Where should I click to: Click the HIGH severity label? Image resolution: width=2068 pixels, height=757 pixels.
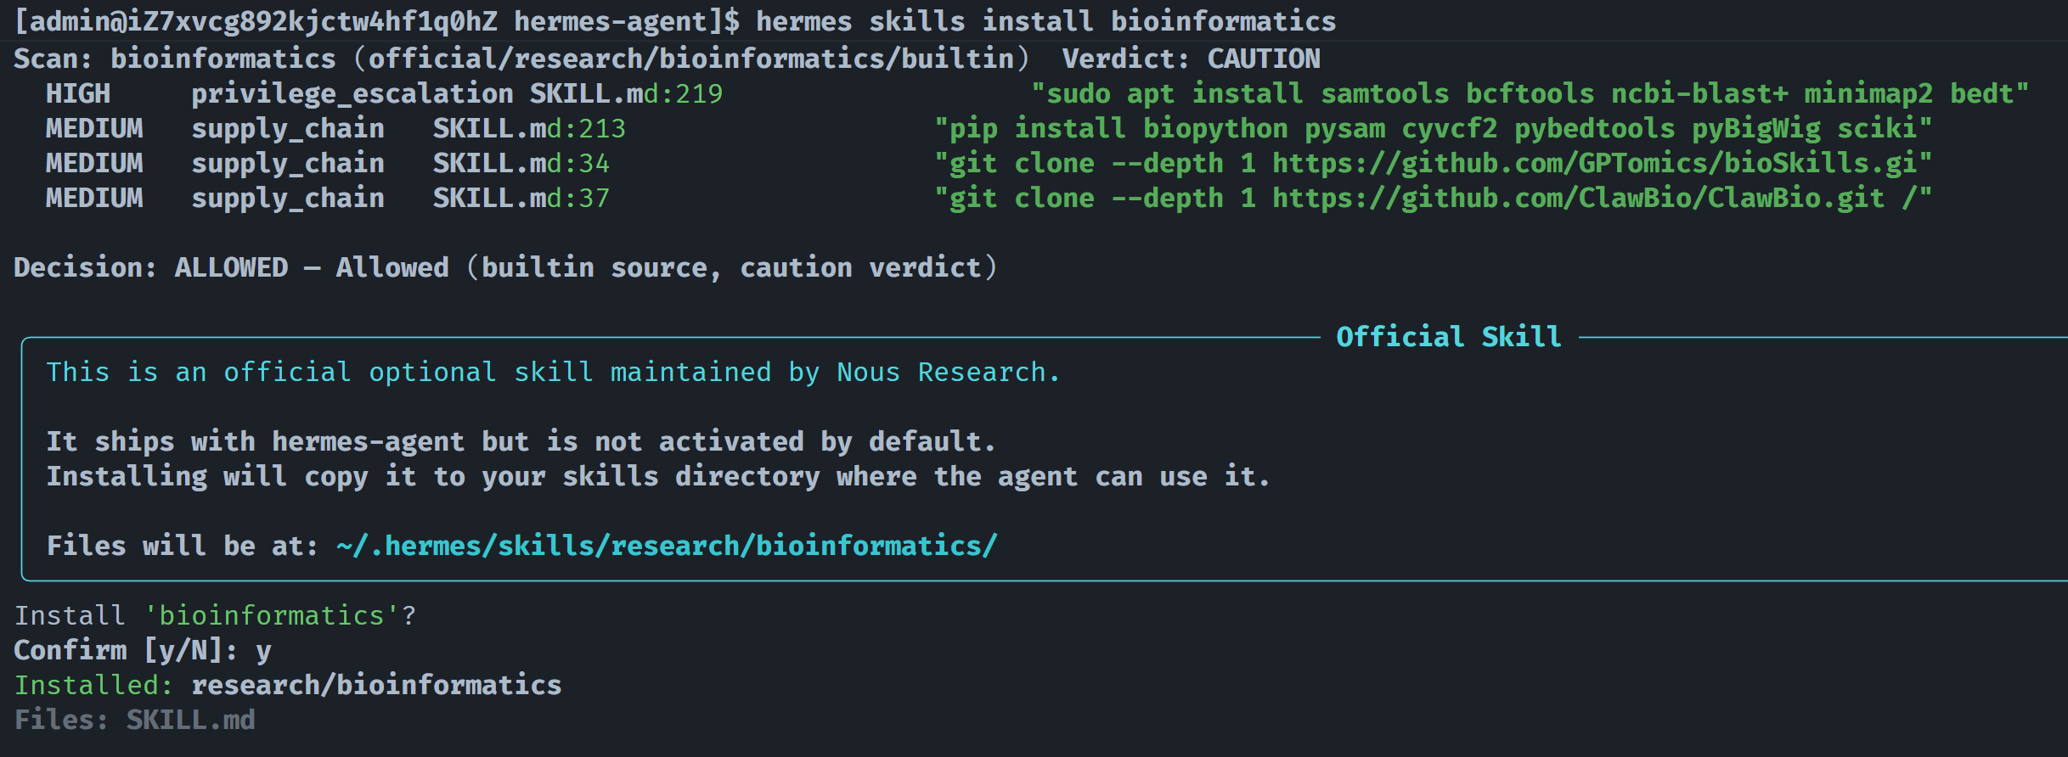click(78, 93)
